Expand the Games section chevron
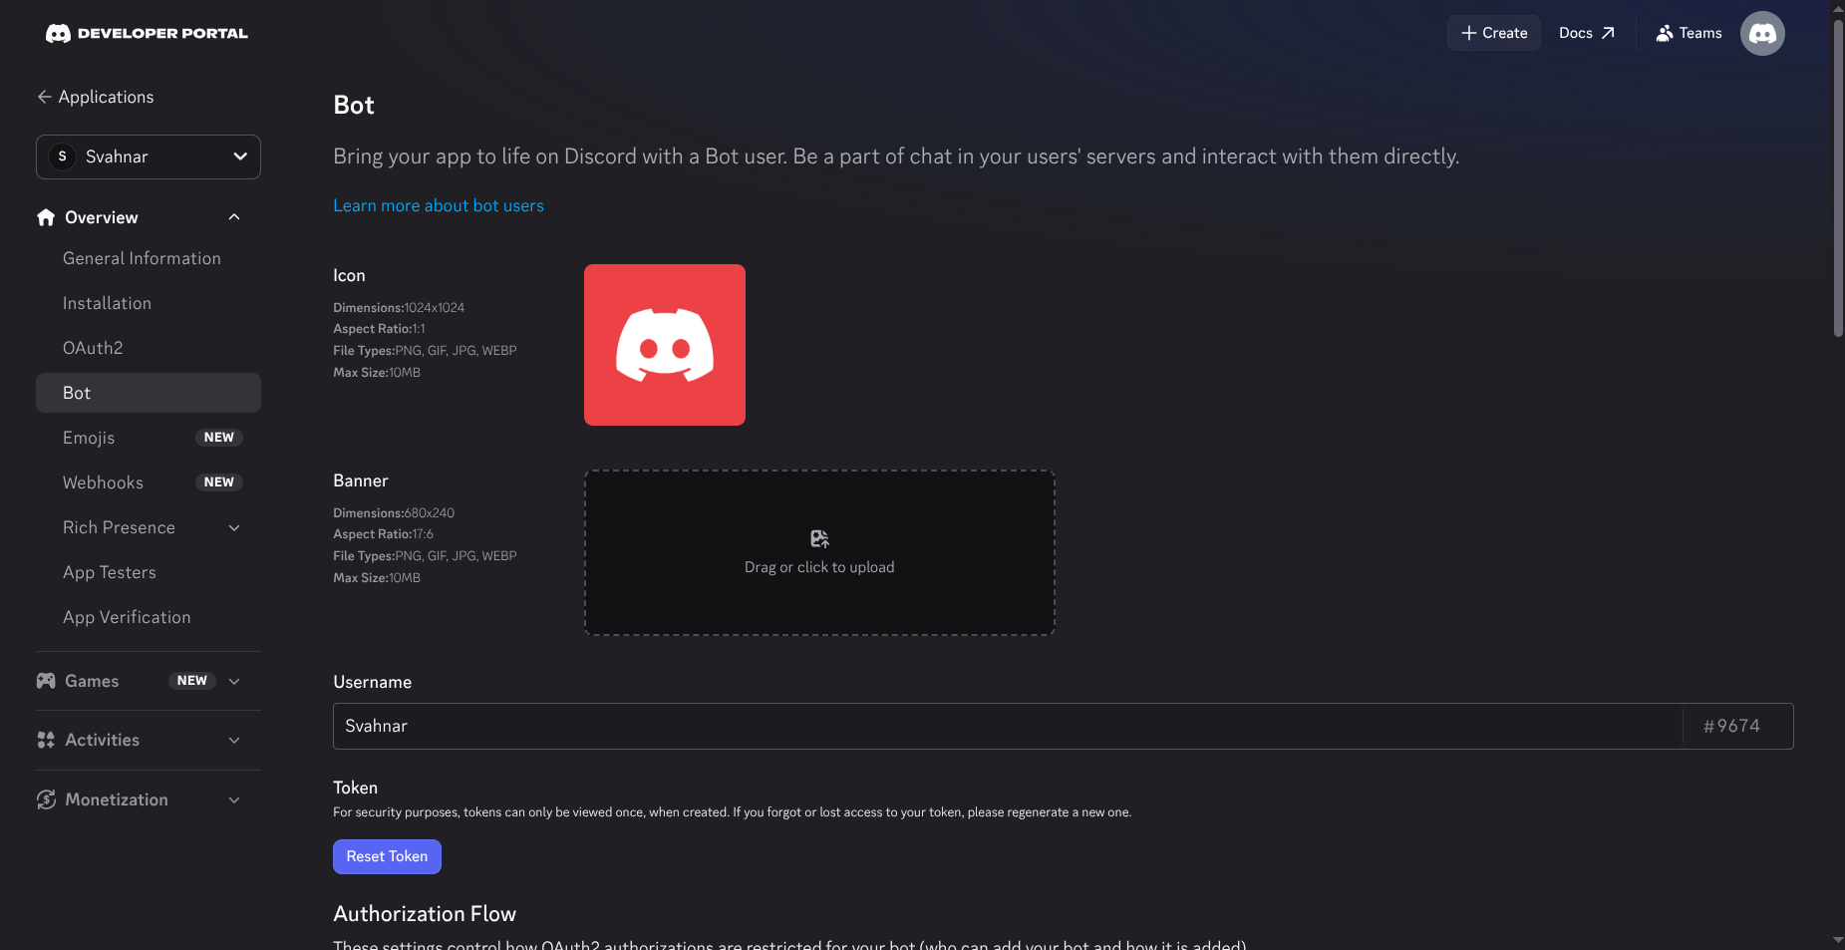Viewport: 1845px width, 950px height. tap(234, 681)
